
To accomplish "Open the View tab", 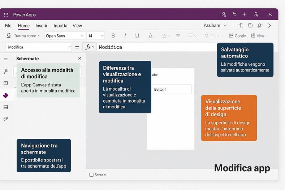I will pyautogui.click(x=77, y=26).
